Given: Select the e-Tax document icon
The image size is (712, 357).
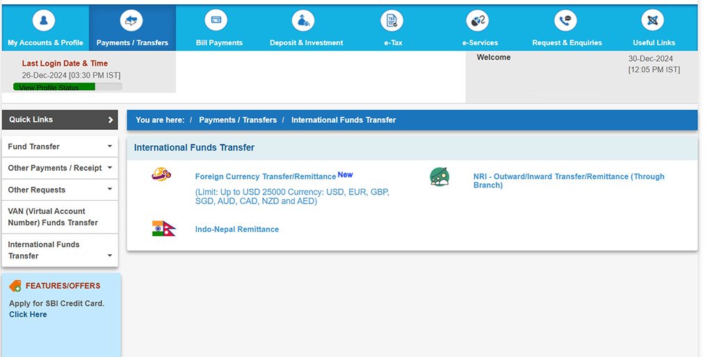Looking at the screenshot, I should click(392, 22).
